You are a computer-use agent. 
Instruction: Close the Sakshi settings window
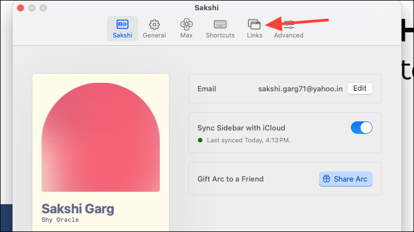(20, 8)
